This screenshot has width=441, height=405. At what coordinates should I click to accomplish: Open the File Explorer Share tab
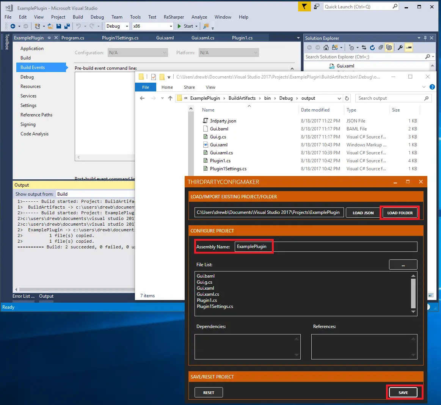point(189,87)
